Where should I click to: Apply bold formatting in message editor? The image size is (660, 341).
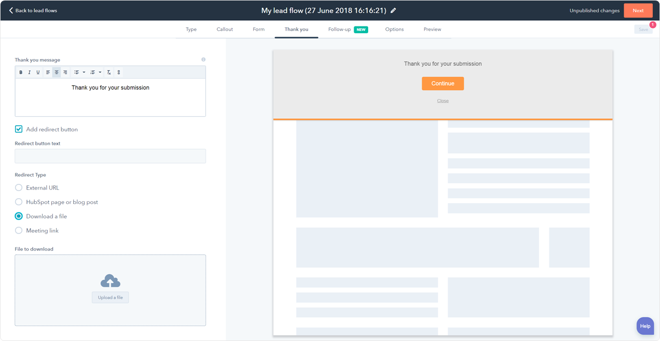(x=21, y=73)
